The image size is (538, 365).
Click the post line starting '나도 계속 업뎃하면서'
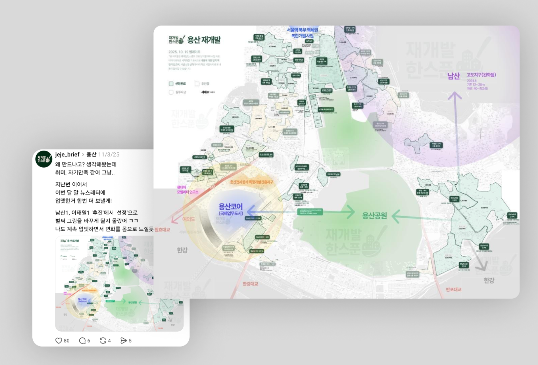[104, 229]
